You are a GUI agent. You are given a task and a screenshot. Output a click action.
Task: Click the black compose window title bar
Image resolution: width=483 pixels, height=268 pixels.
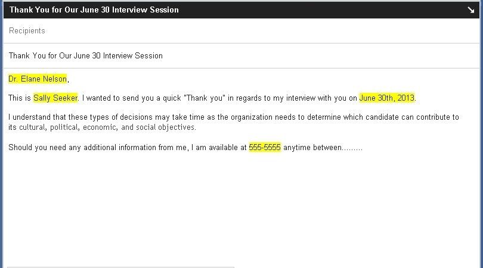click(241, 10)
